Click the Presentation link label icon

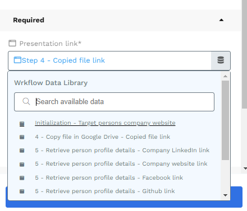[x=12, y=43]
